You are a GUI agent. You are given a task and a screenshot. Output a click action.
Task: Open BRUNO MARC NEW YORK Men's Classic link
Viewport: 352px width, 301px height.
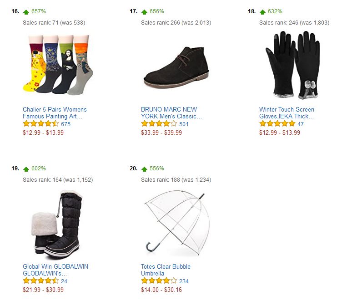point(171,113)
